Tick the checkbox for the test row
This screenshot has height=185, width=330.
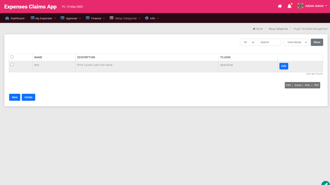tap(12, 64)
